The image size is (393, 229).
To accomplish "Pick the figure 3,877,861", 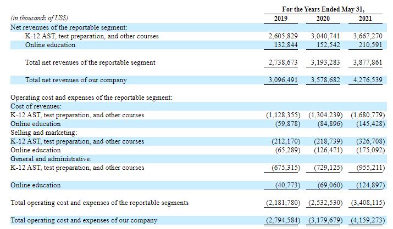I will tap(368, 62).
